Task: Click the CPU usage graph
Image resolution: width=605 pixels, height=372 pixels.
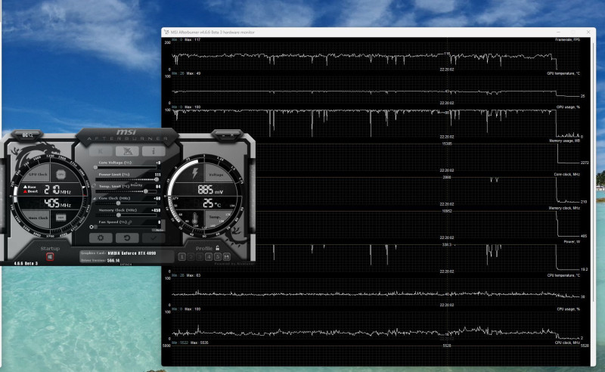Action: coord(376,325)
